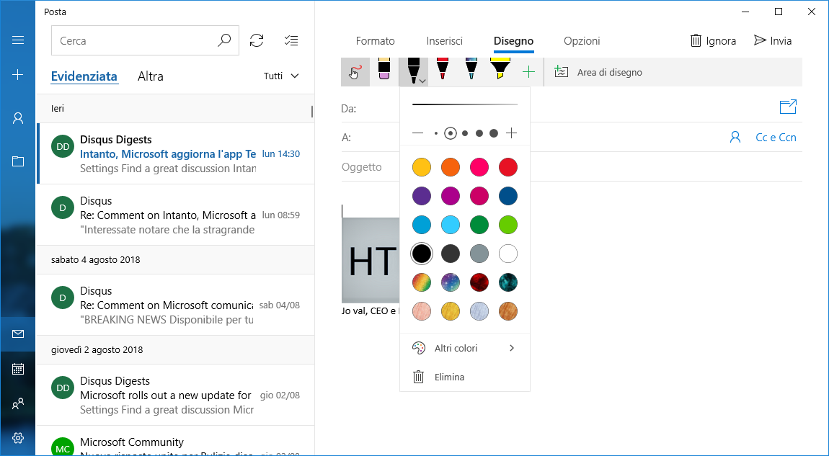Select the touch drawing tool
This screenshot has width=829, height=456.
coord(355,72)
